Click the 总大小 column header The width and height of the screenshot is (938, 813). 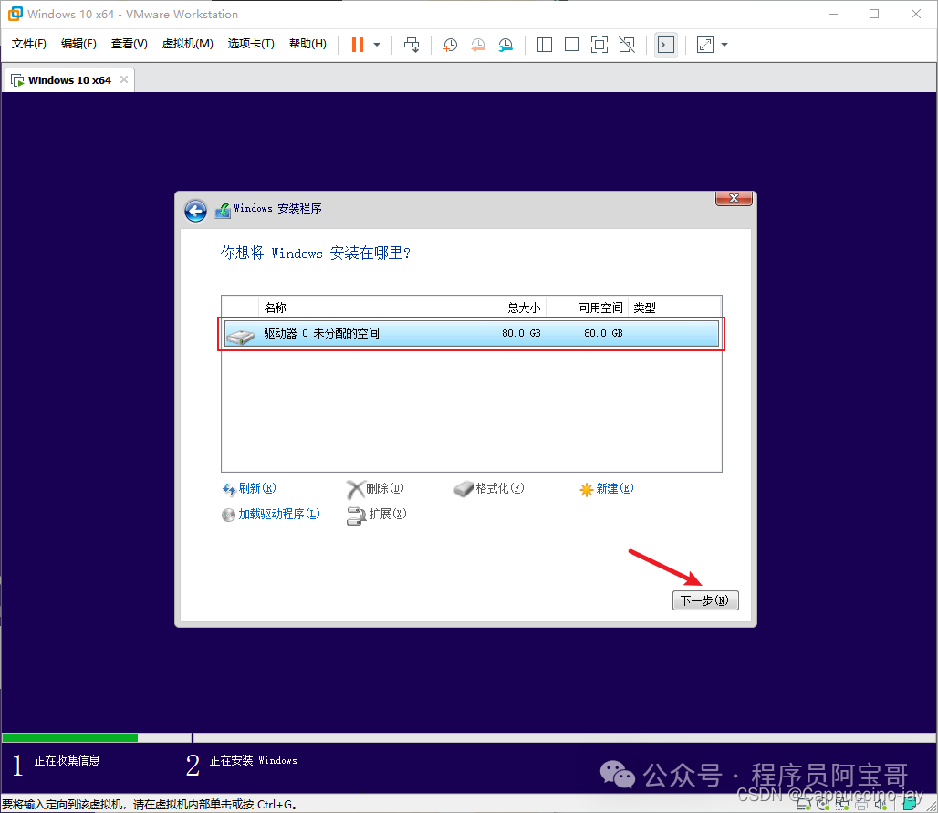(x=505, y=307)
